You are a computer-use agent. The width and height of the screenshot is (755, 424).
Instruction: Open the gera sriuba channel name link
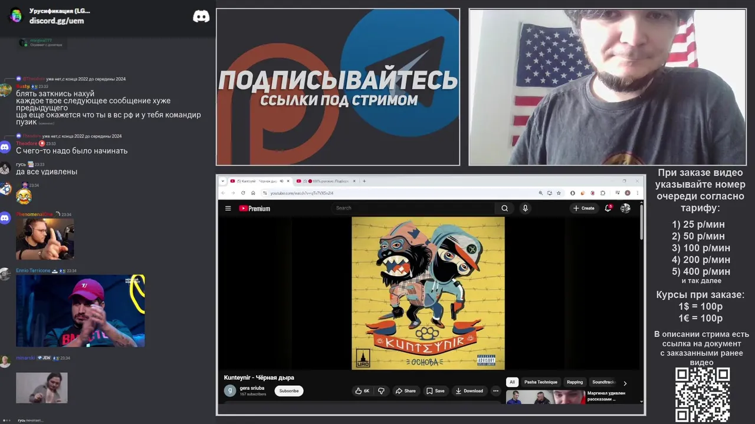pyautogui.click(x=252, y=388)
